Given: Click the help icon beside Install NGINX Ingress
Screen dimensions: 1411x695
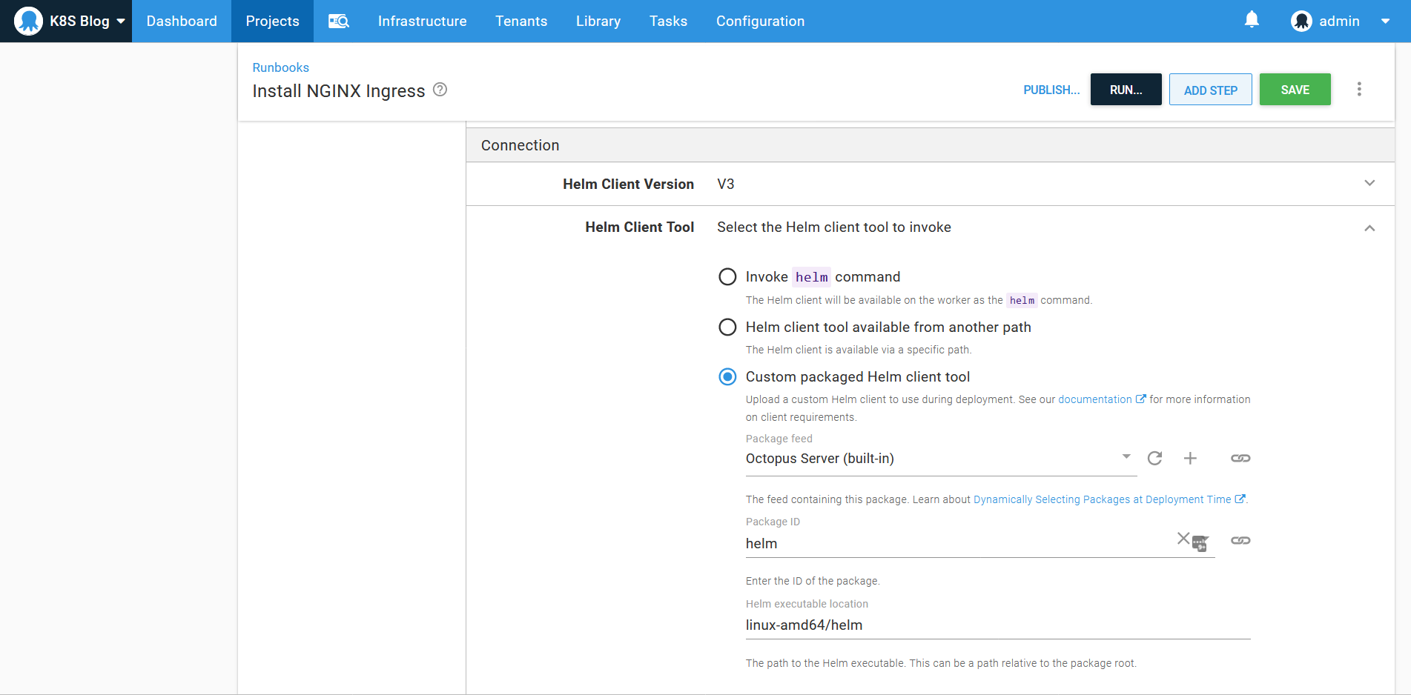Looking at the screenshot, I should [x=440, y=90].
